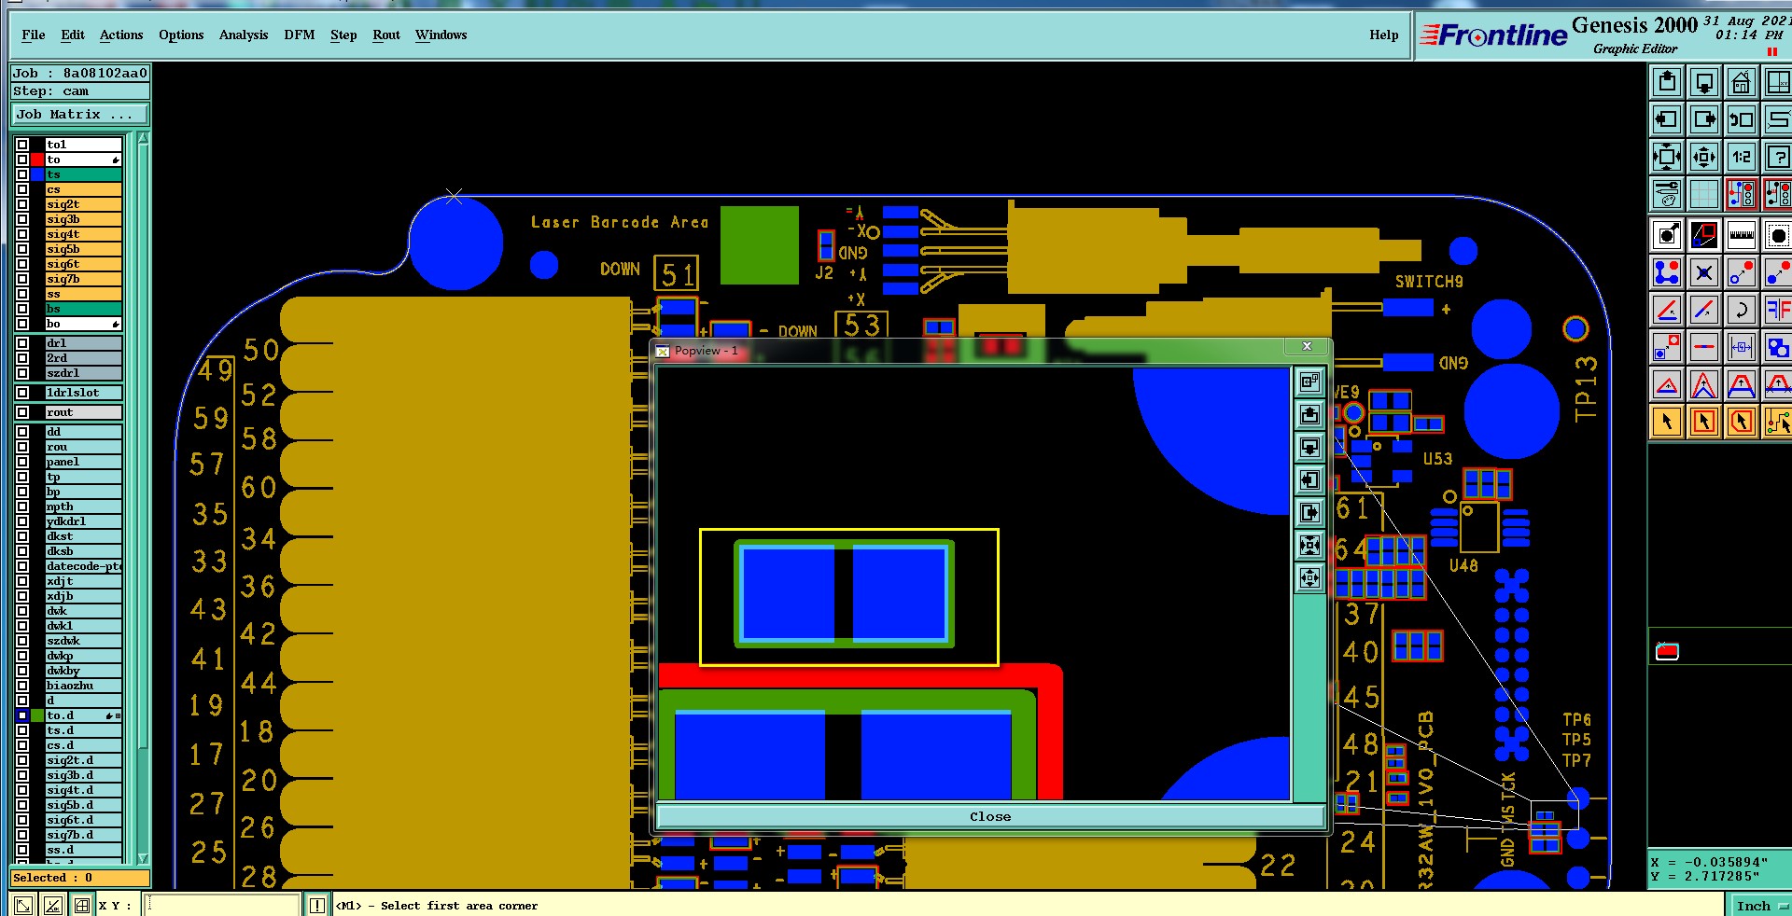Toggle the checkbox for layer panel
The height and width of the screenshot is (916, 1792).
[22, 462]
